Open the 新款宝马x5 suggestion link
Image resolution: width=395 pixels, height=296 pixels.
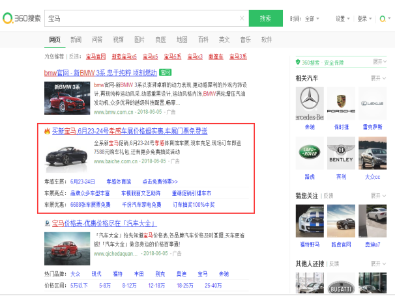[124, 57]
